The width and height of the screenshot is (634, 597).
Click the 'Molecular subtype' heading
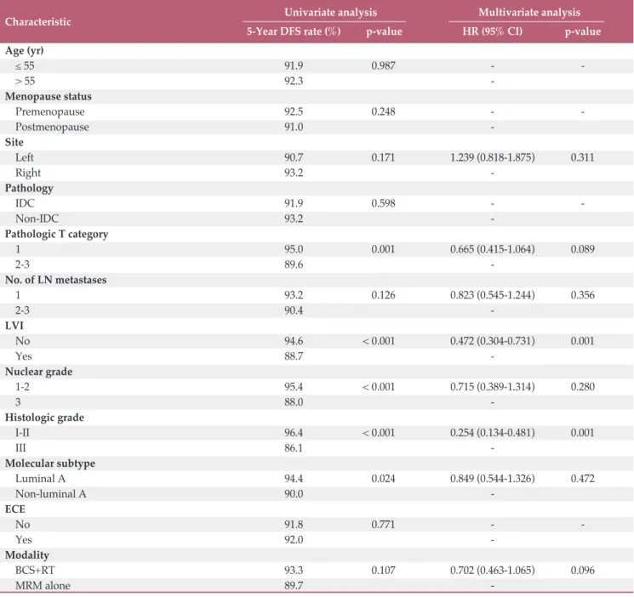50,463
